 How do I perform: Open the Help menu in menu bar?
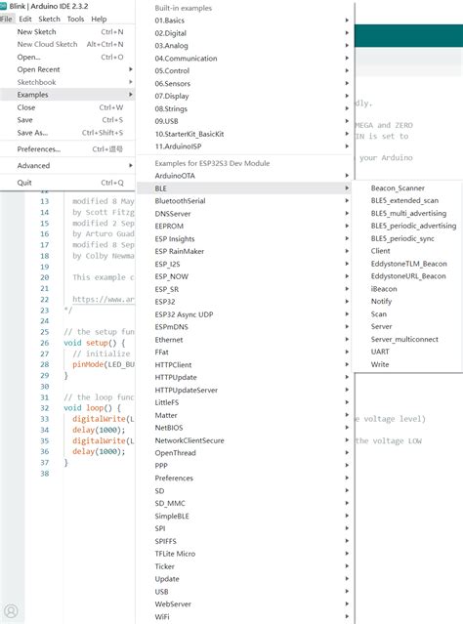(99, 19)
